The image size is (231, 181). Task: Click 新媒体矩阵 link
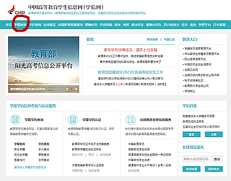(147, 84)
